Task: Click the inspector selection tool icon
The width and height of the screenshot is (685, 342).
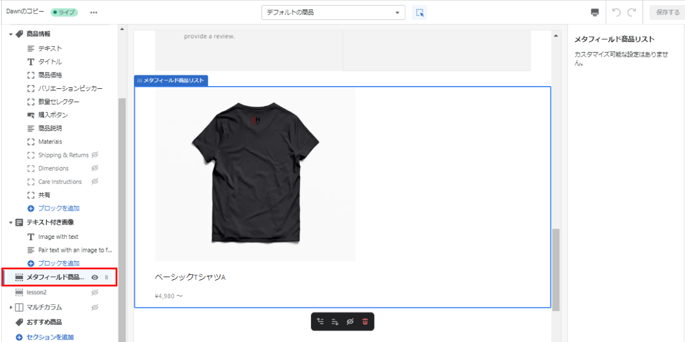Action: 420,13
